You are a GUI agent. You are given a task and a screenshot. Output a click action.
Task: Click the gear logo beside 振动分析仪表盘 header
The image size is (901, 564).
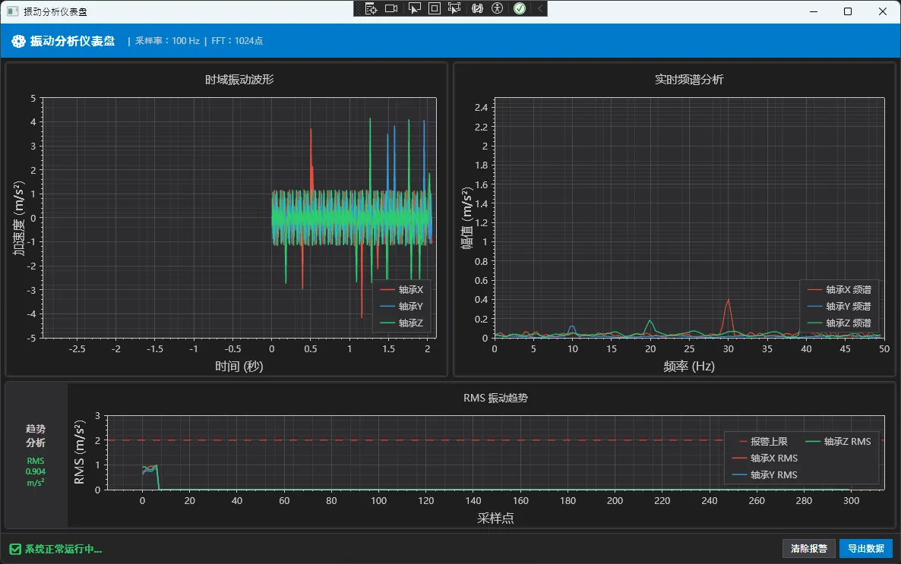(x=18, y=41)
